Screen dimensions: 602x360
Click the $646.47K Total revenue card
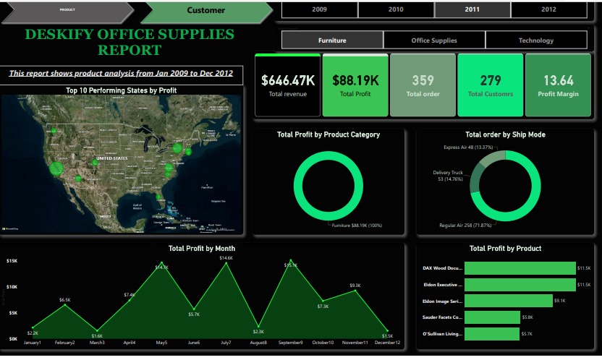coord(287,85)
